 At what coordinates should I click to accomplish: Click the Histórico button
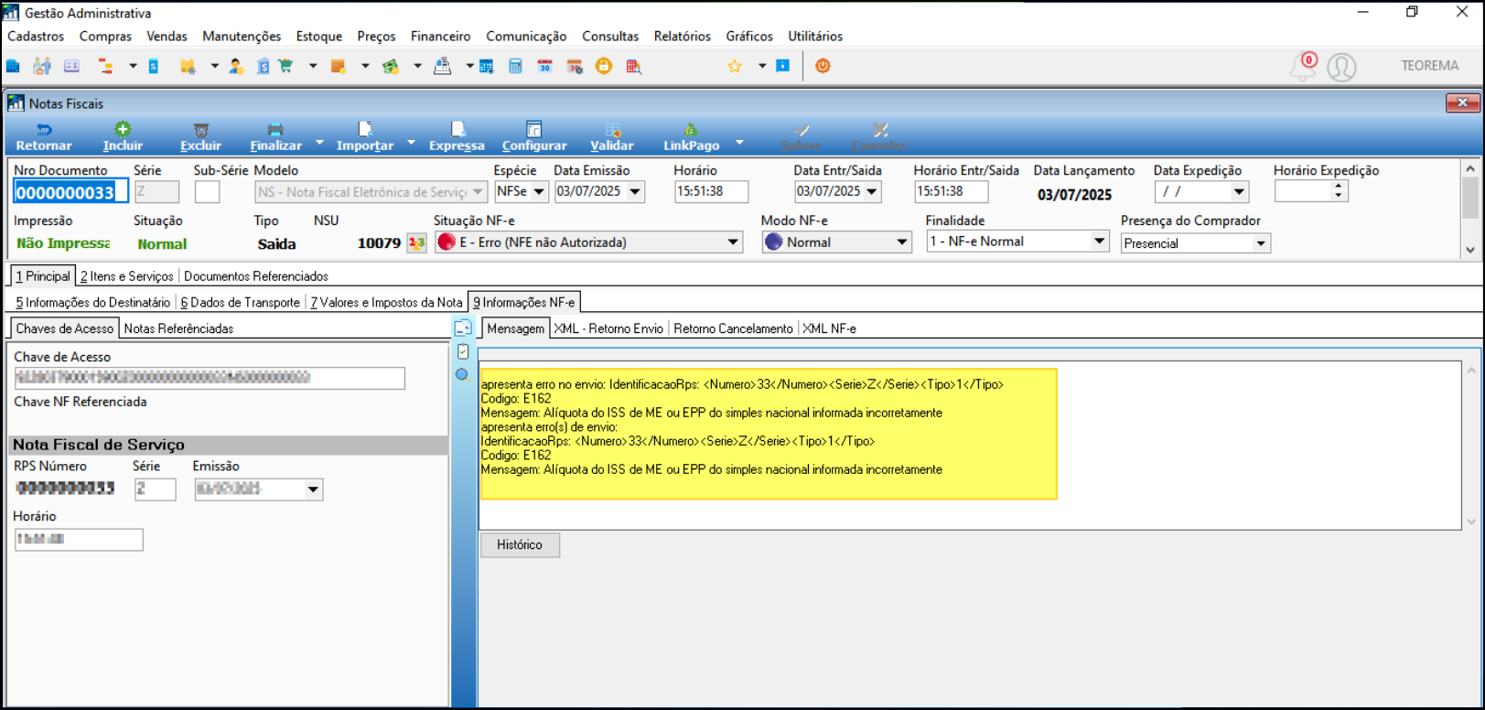click(520, 544)
